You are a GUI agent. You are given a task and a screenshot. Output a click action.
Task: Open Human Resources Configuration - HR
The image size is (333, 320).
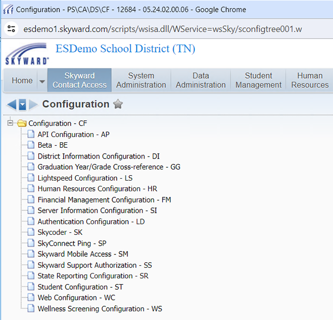pos(97,189)
